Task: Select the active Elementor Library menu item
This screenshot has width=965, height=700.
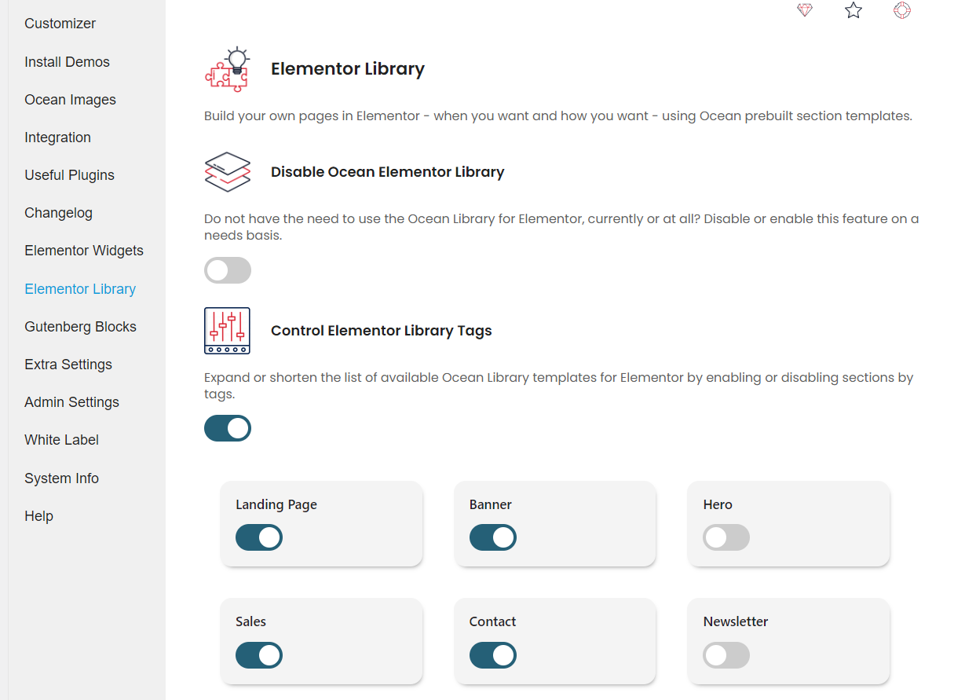Action: point(80,289)
